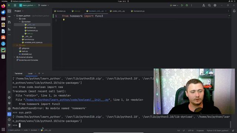Click terminal vertical scrollbar

tap(230, 125)
